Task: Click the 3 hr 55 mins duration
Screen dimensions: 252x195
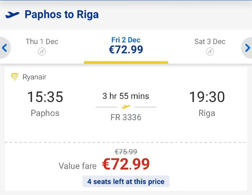Action: pyautogui.click(x=126, y=96)
